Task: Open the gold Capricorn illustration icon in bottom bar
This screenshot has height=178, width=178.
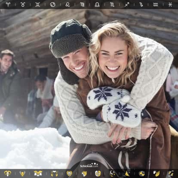Action: pyautogui.click(x=142, y=173)
